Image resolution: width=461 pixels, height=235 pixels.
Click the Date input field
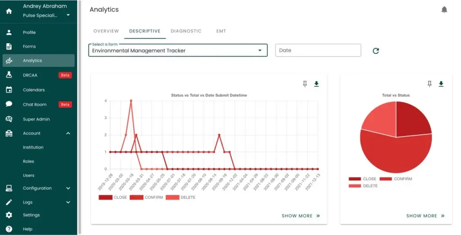click(x=318, y=50)
